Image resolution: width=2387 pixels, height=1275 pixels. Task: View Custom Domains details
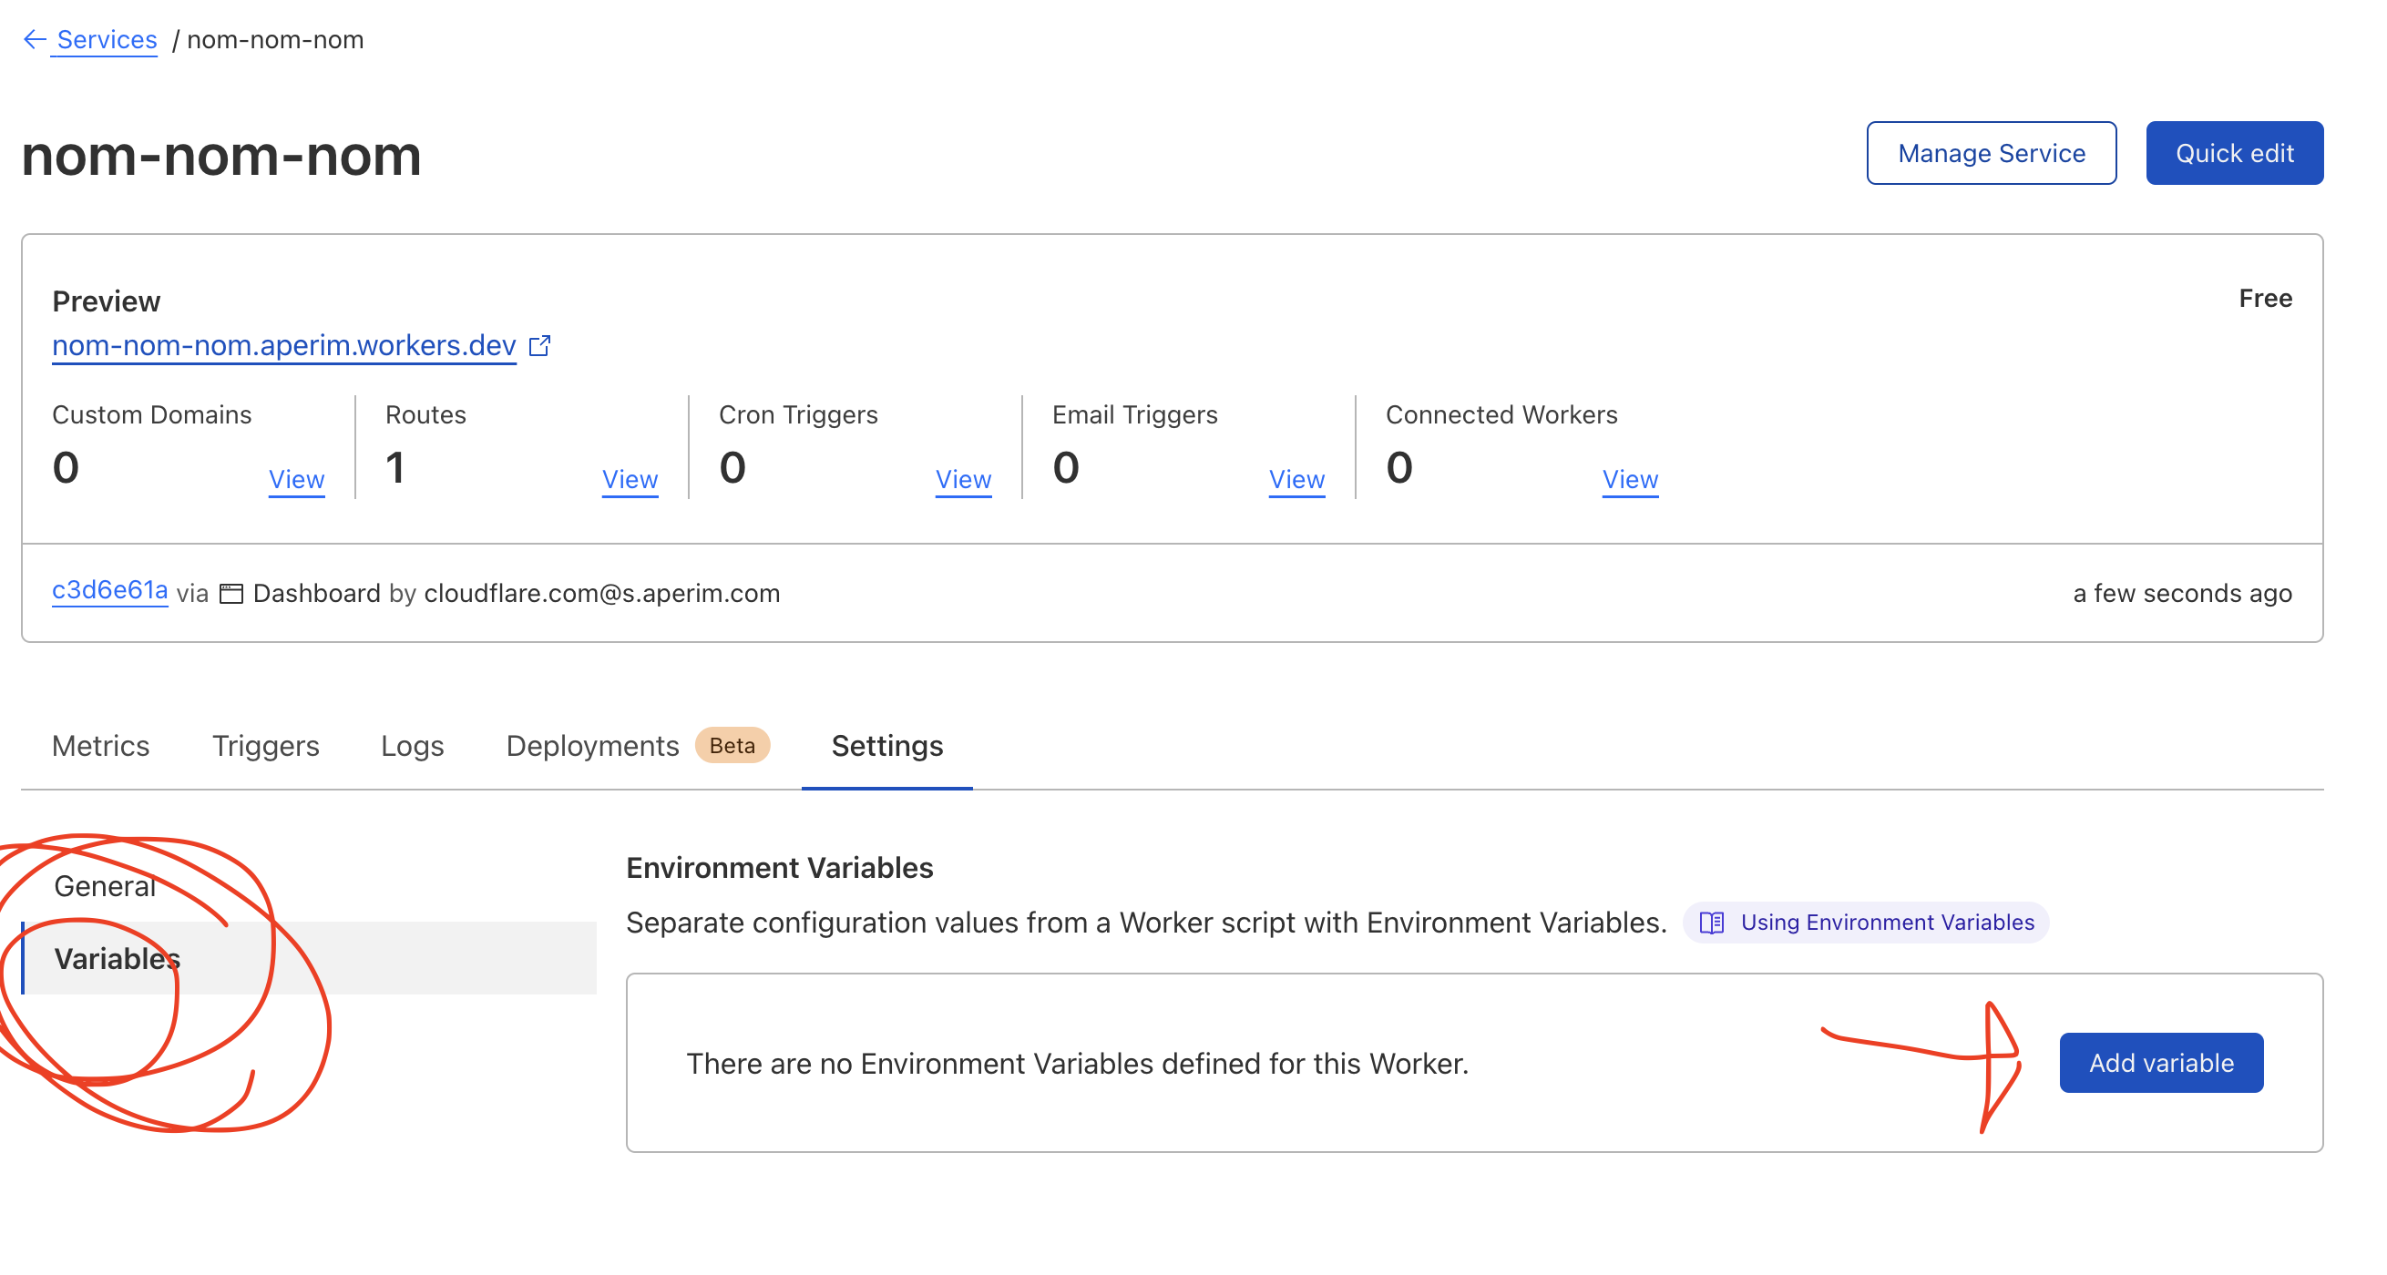[296, 479]
